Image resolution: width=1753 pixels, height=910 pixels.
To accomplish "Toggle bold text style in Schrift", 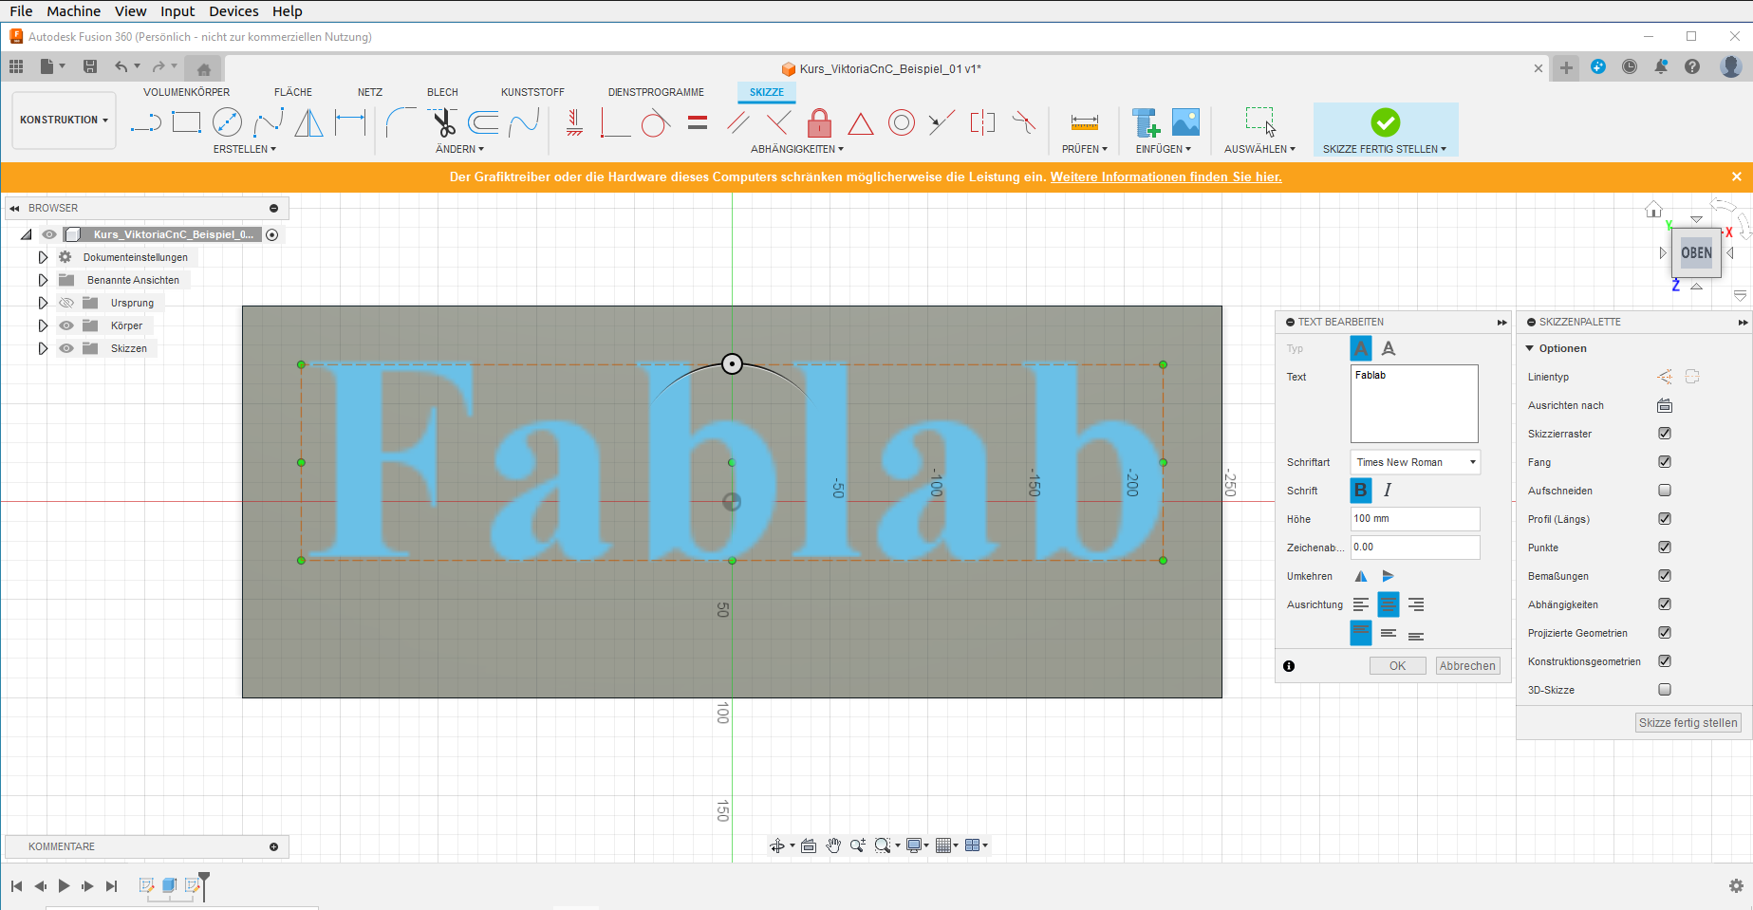I will click(x=1360, y=491).
